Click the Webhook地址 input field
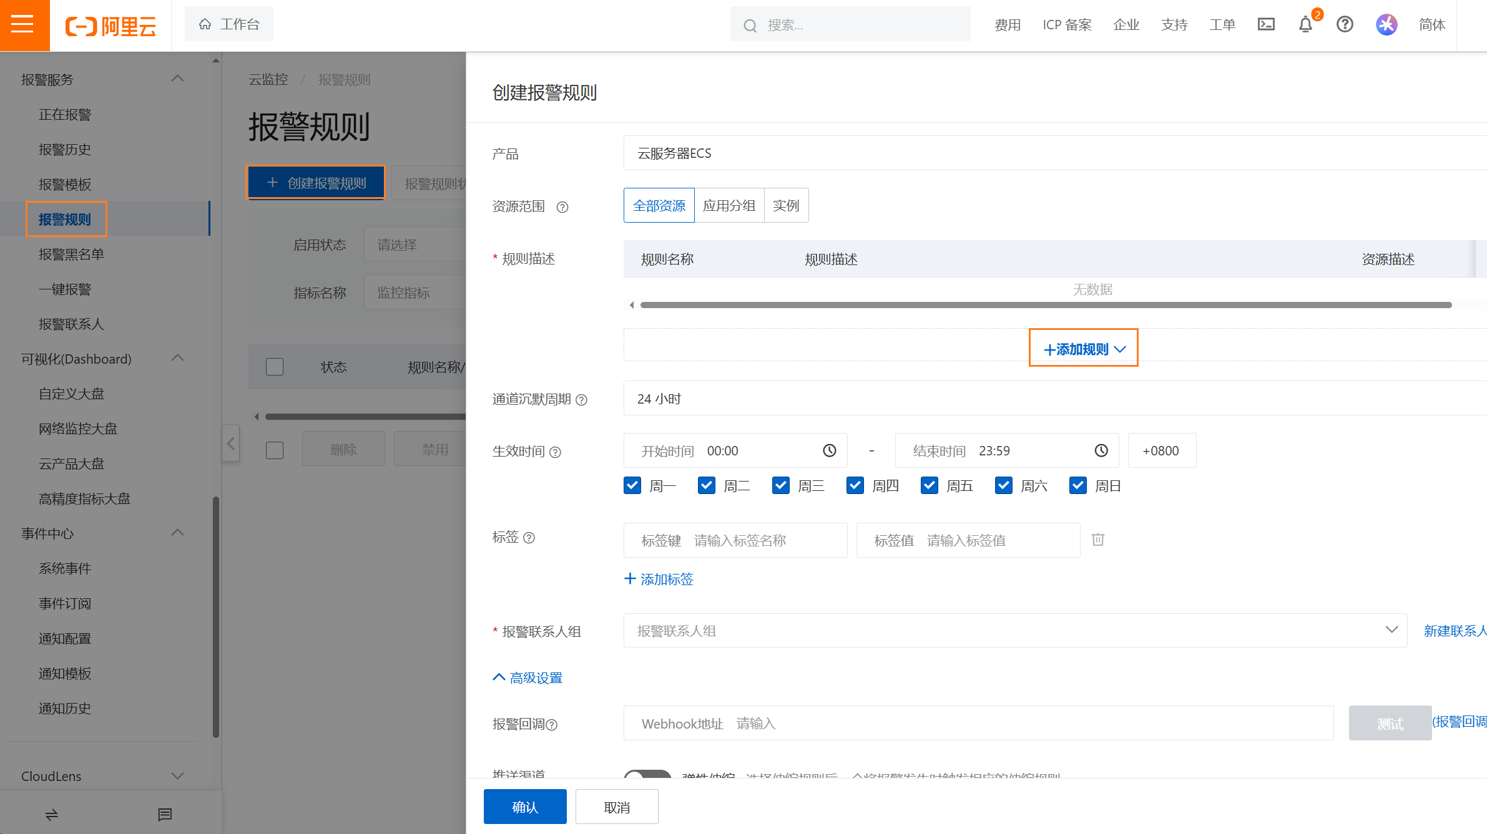Screen dimensions: 1487x834 tap(874, 723)
